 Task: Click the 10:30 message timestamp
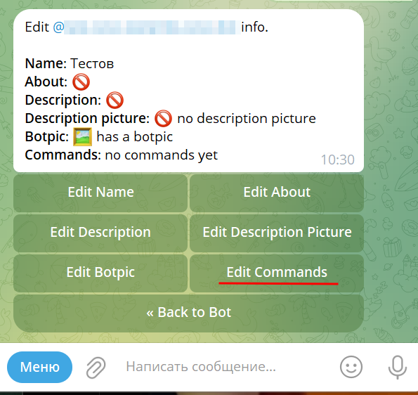[337, 160]
